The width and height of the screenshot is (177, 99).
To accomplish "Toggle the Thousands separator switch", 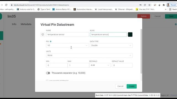I will point(48,73).
